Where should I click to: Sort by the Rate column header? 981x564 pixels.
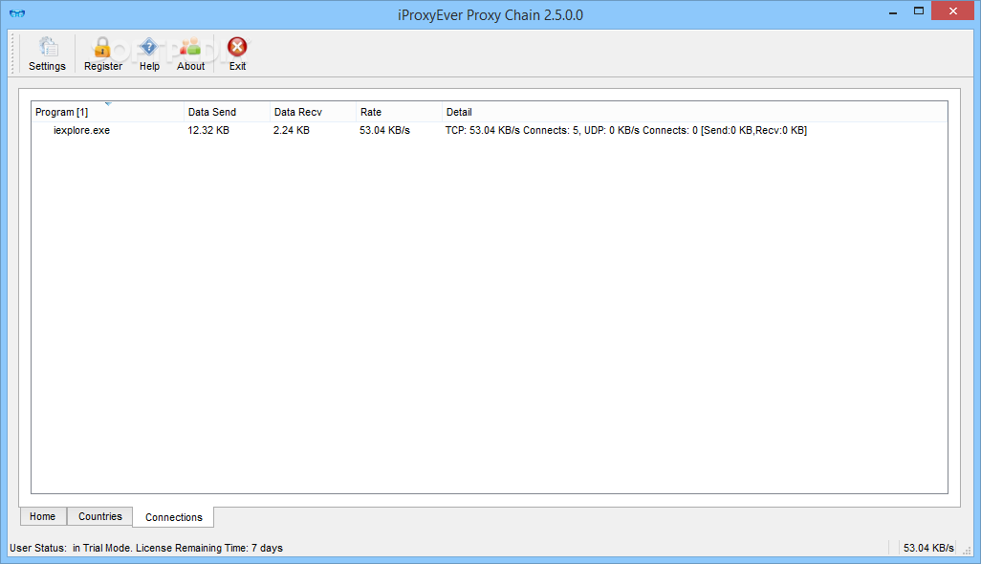pyautogui.click(x=399, y=112)
